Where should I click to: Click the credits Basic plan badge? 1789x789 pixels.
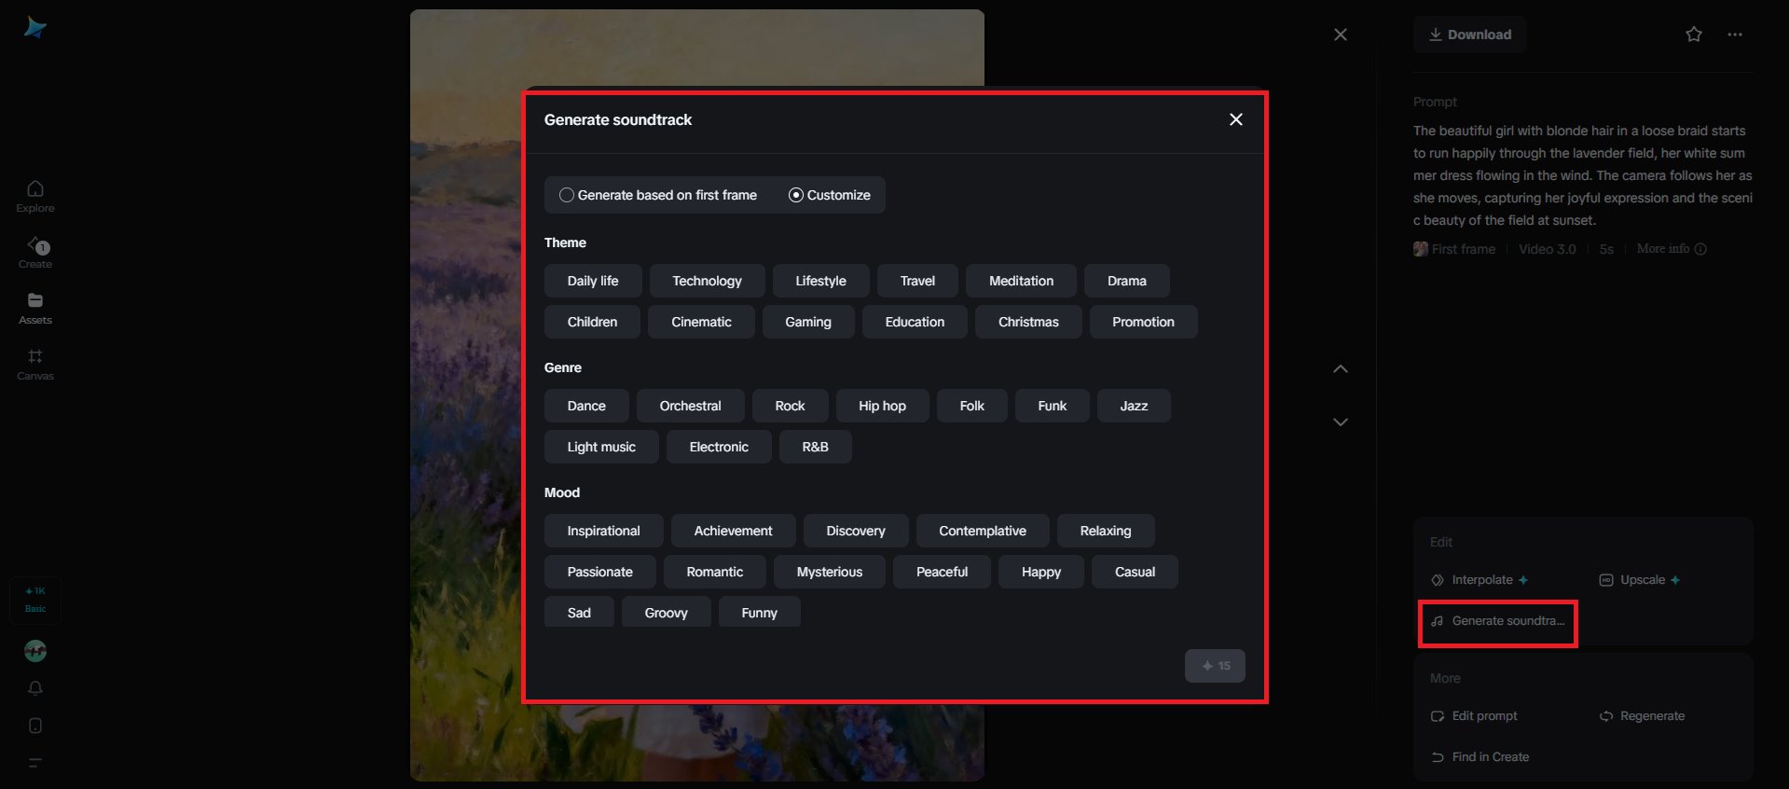click(x=35, y=600)
